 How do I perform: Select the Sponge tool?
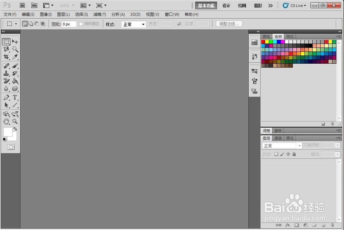(x=15, y=88)
